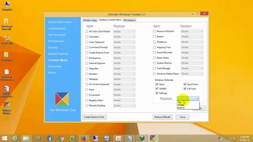Open the Computer desktop icon
The width and height of the screenshot is (253, 142).
point(7,6)
